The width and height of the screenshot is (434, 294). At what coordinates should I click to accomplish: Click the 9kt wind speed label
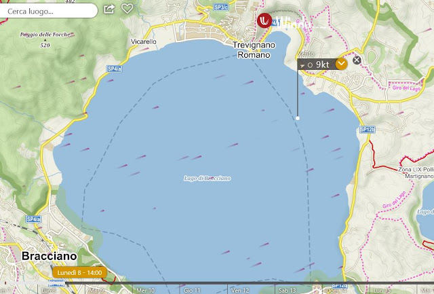point(323,65)
